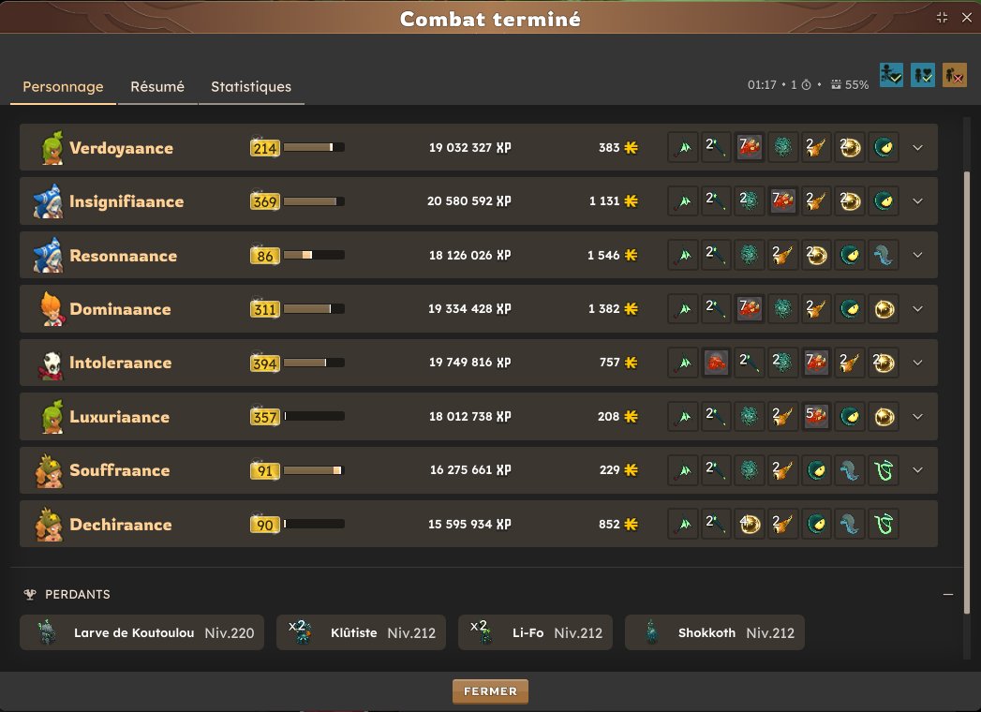The image size is (981, 712).
Task: Click Verdoyaance's red x7 loot item
Action: pyautogui.click(x=750, y=148)
